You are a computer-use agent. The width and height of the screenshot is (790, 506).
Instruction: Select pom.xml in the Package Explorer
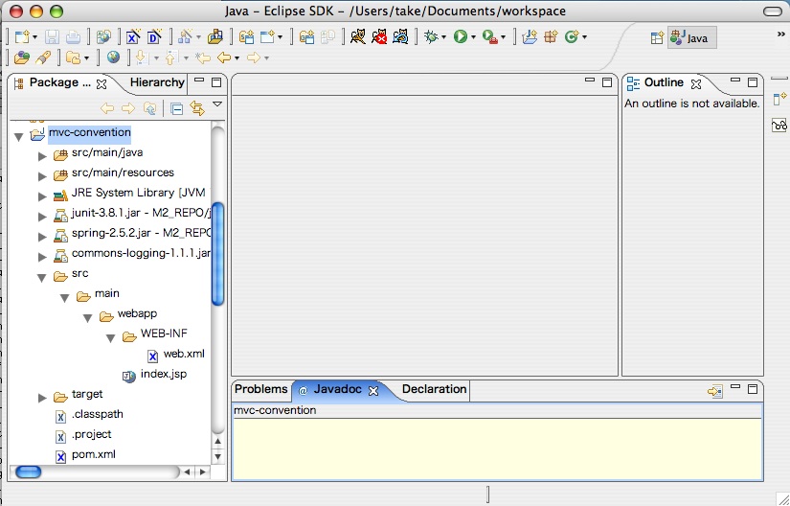click(93, 454)
